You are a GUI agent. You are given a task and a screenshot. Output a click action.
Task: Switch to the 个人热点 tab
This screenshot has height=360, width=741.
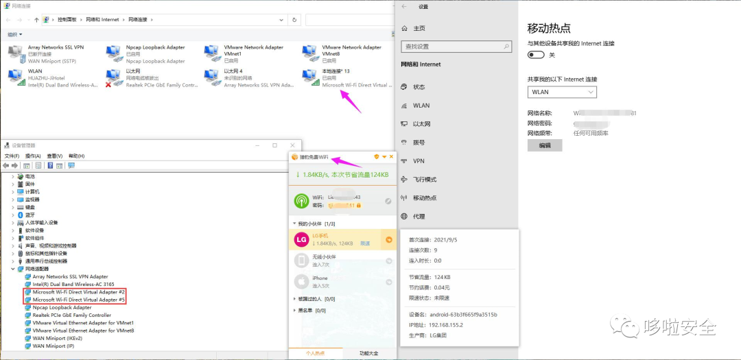[315, 353]
